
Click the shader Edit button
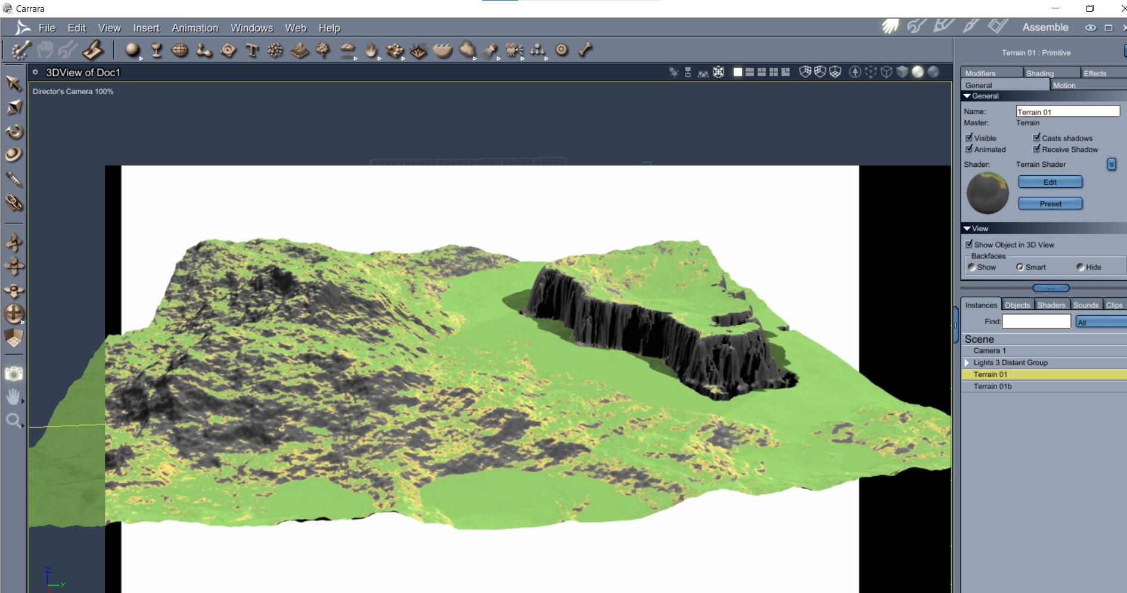click(x=1050, y=182)
